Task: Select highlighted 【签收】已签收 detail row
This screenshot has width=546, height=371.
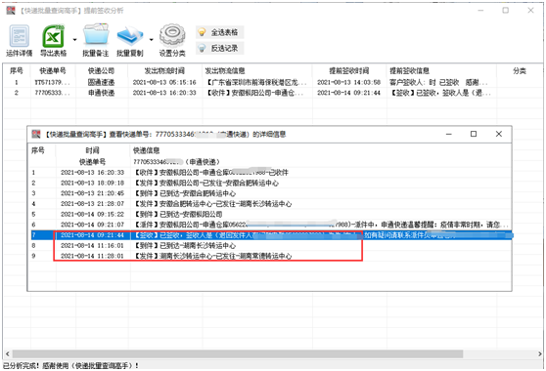Action: (272, 235)
